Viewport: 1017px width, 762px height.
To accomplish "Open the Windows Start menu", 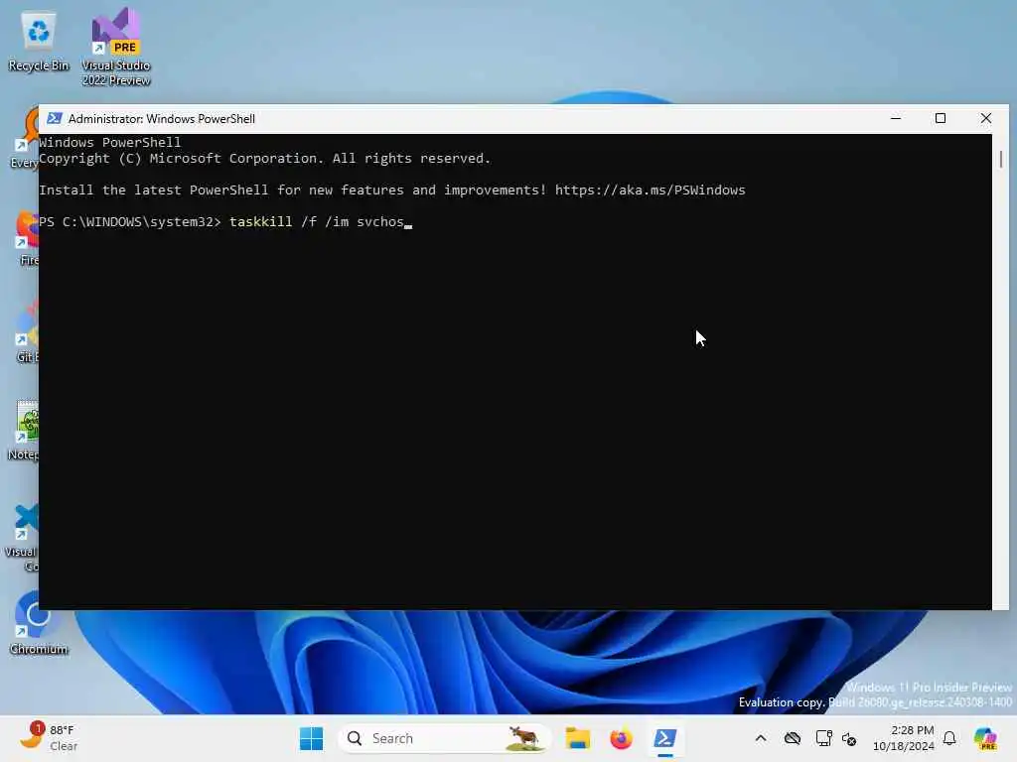I will tap(311, 738).
